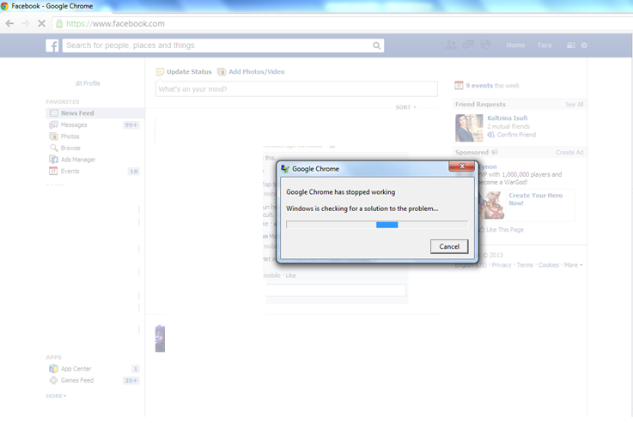
Task: Click the Facebook logo icon
Action: tap(52, 45)
